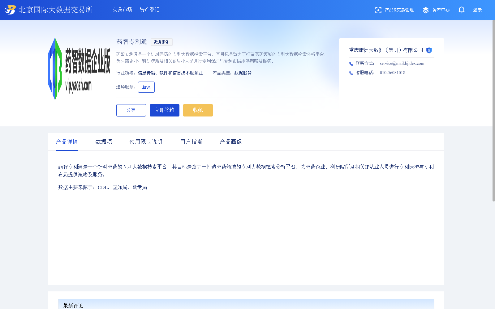This screenshot has width=495, height=309.
Task: Click the 北京国际大数据交易所 site title
Action: click(x=56, y=10)
